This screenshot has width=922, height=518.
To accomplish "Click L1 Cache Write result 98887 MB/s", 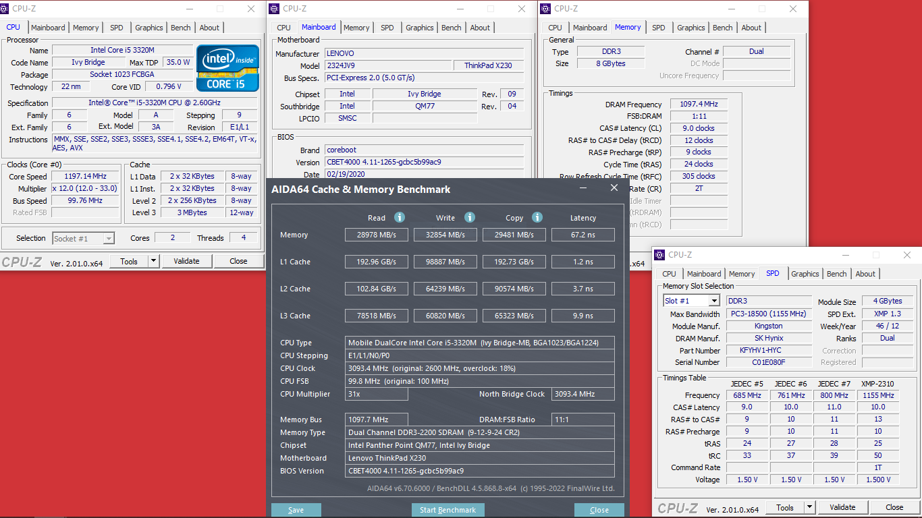I will 445,262.
